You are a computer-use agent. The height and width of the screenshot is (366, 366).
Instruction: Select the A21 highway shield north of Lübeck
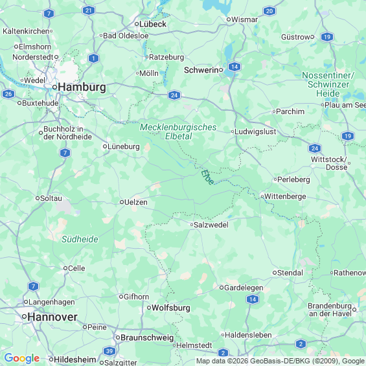point(89,10)
